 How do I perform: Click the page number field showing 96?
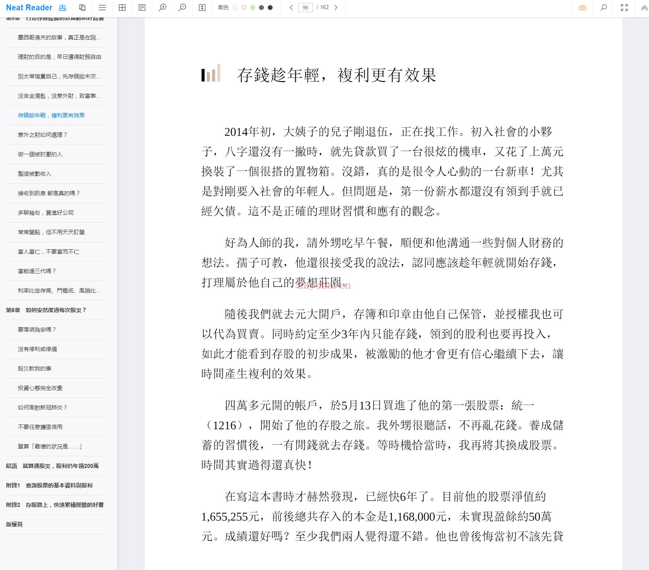point(305,8)
